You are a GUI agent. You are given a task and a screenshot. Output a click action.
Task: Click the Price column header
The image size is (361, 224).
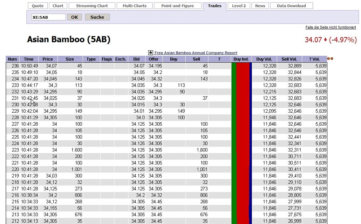point(48,59)
